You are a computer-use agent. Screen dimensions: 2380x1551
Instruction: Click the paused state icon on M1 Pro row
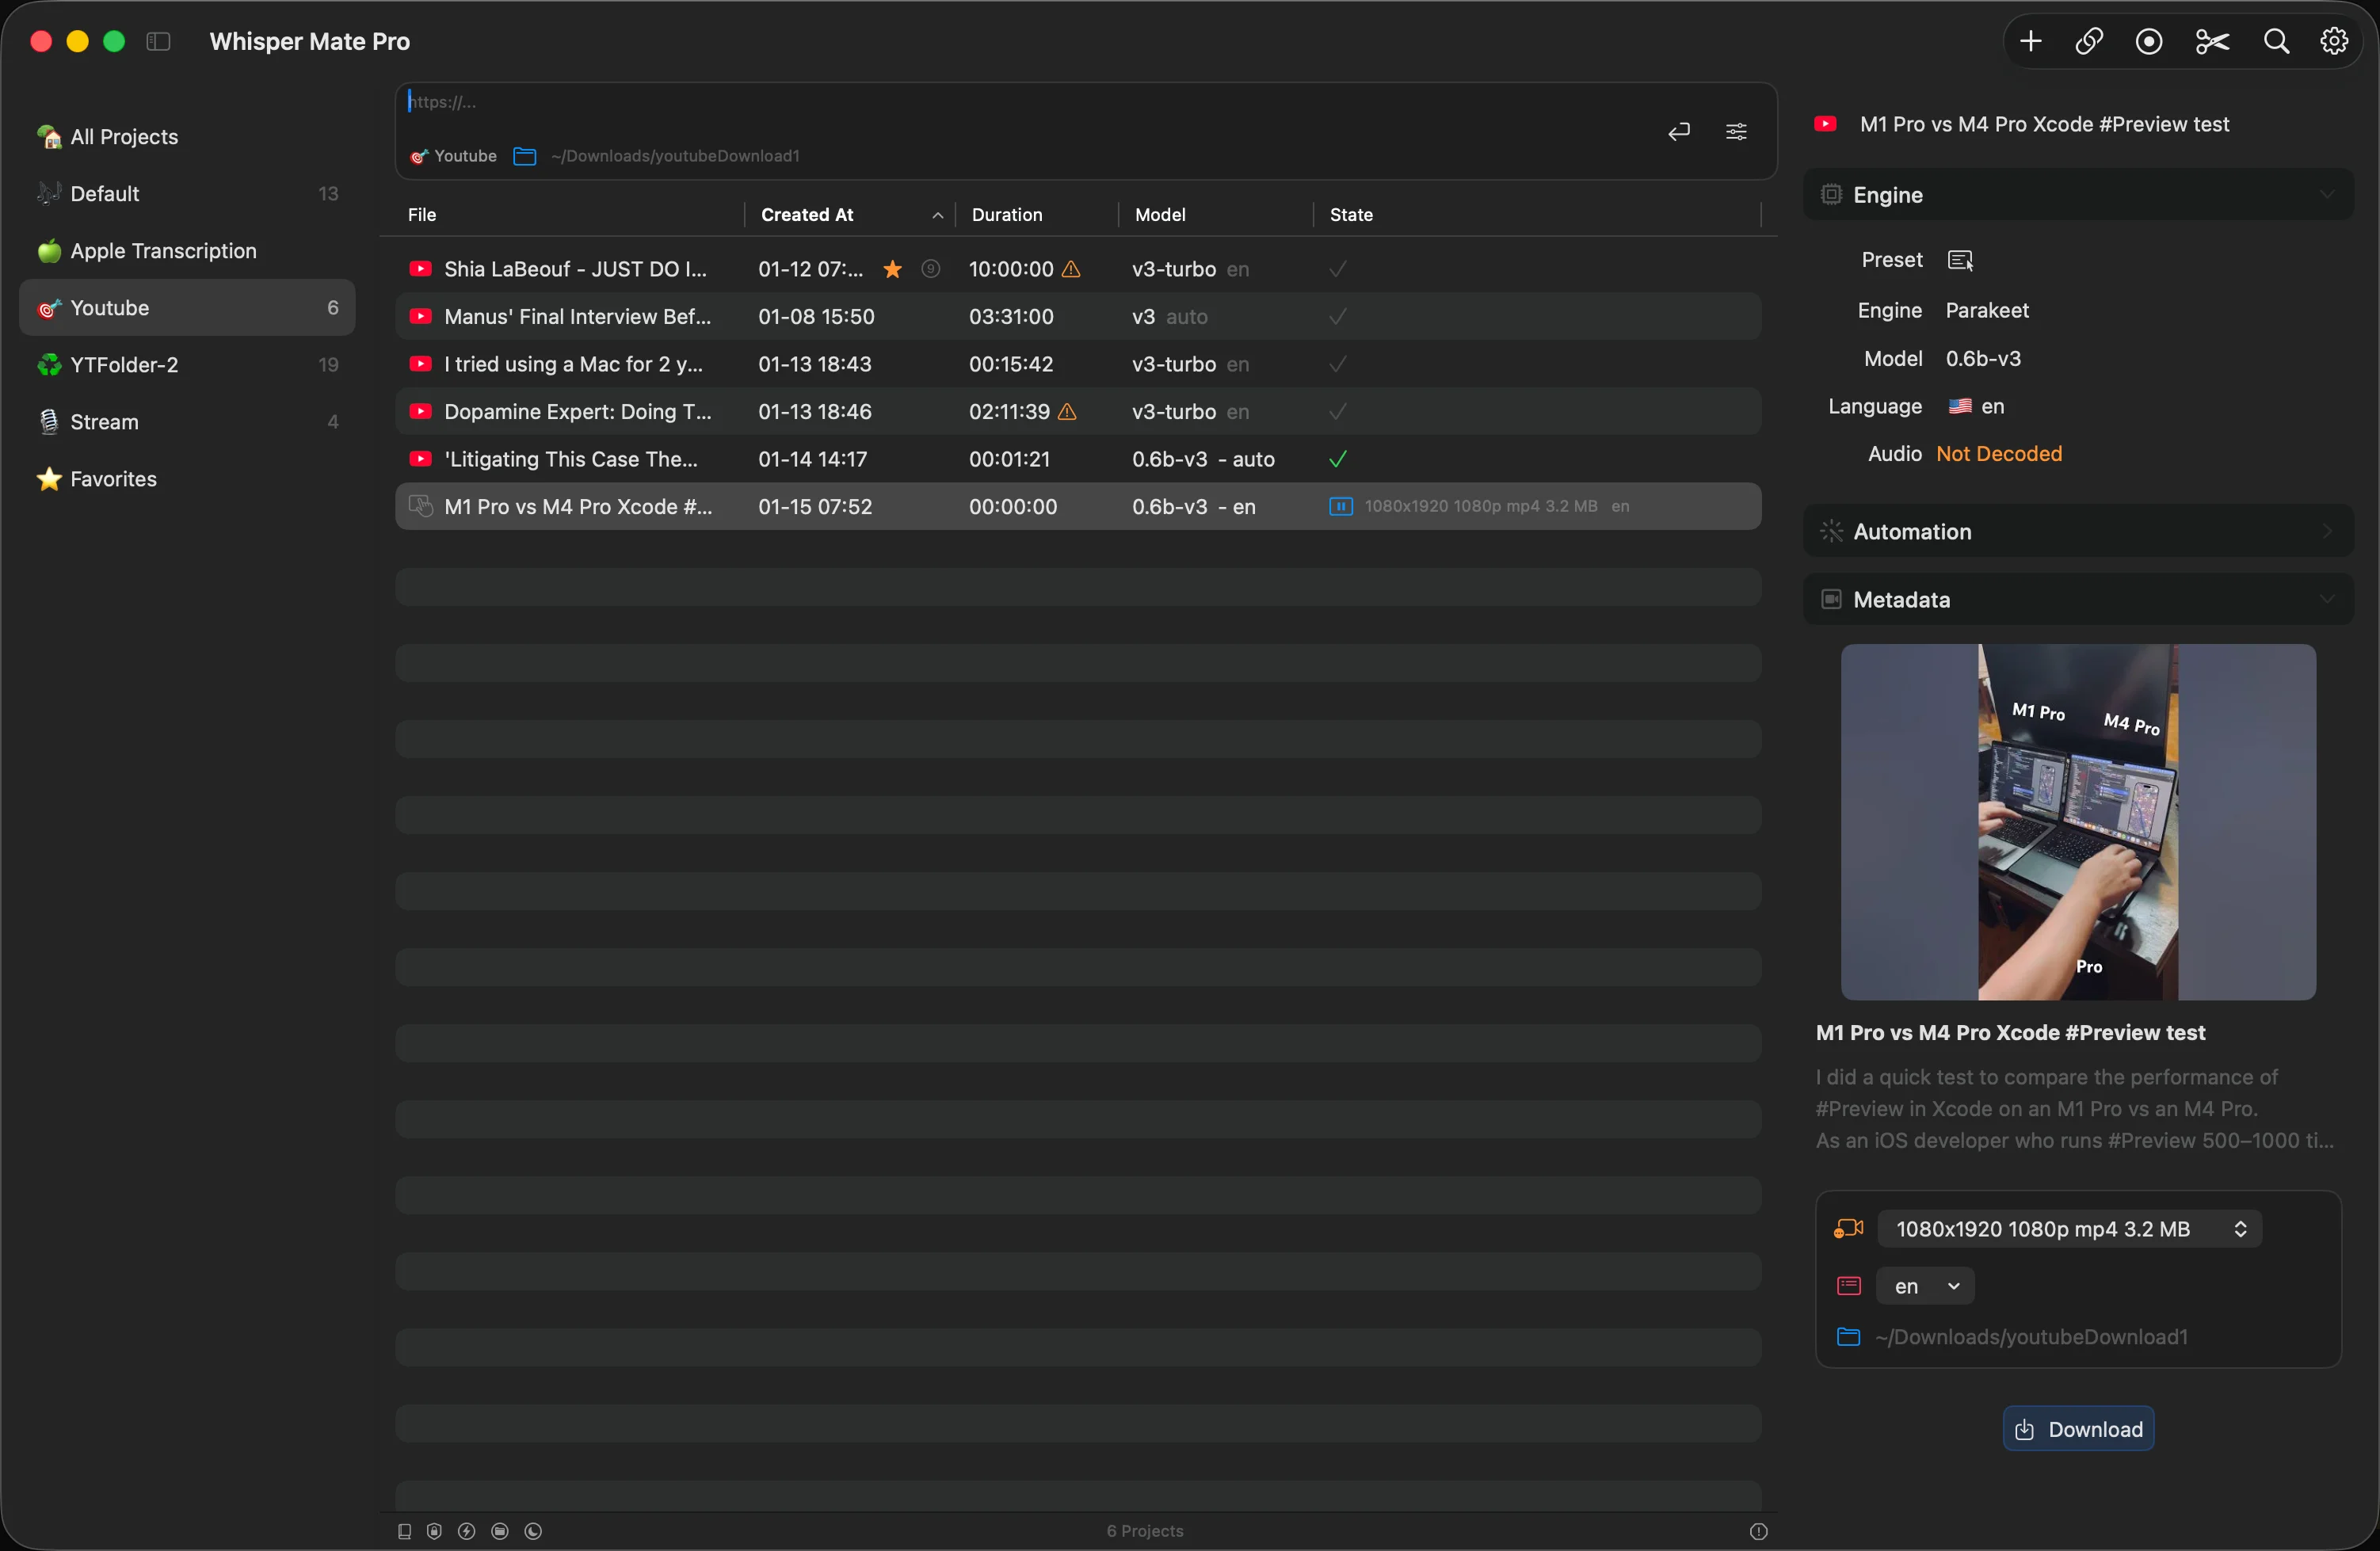pyautogui.click(x=1340, y=506)
